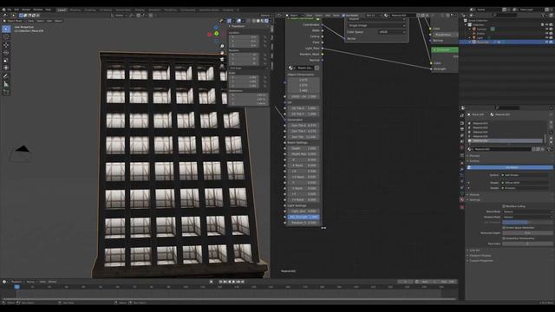
Task: Switch to the Layout workspace tab
Action: 62,10
